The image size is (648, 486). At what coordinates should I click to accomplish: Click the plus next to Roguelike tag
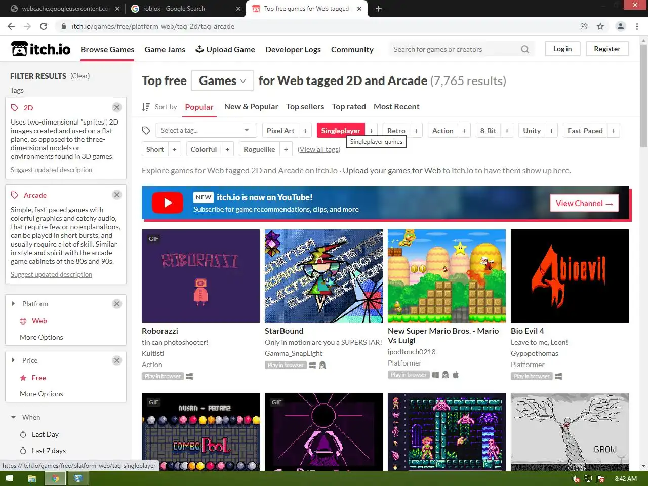(286, 149)
